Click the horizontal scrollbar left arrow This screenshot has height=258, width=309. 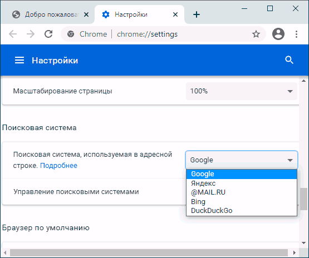(x=5, y=252)
